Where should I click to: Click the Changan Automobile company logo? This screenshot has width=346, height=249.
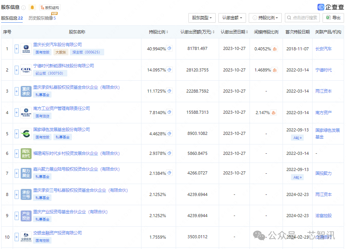[26, 49]
